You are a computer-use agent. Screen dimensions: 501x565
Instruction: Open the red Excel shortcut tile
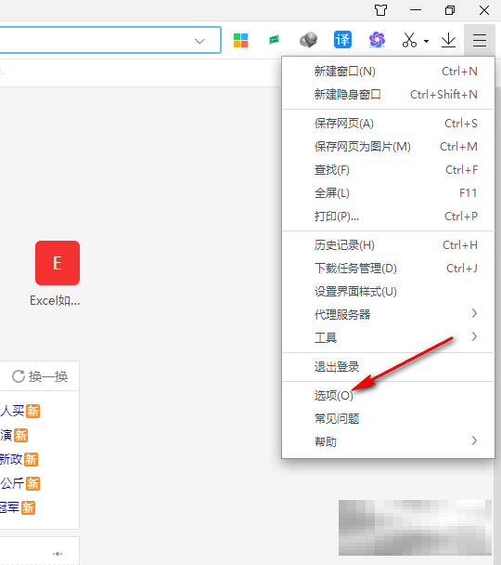tap(58, 263)
